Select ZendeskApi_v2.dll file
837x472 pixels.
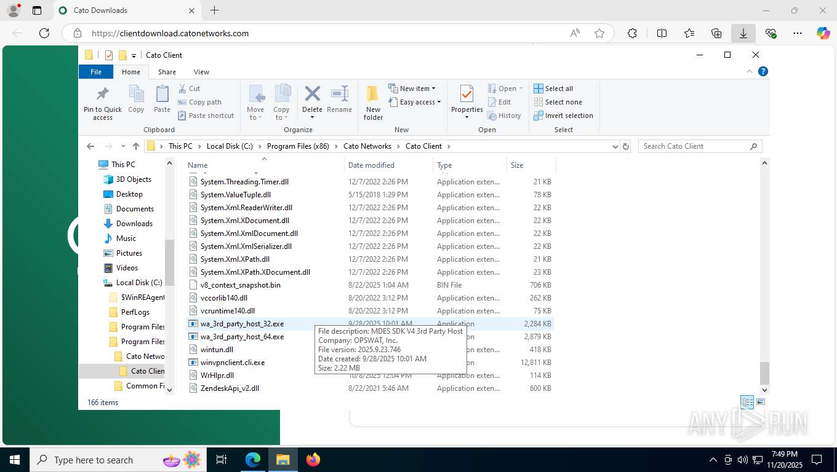230,388
